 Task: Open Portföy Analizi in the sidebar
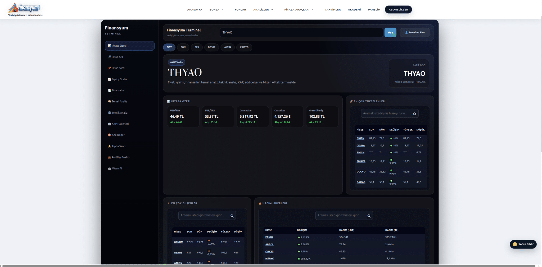pyautogui.click(x=129, y=157)
